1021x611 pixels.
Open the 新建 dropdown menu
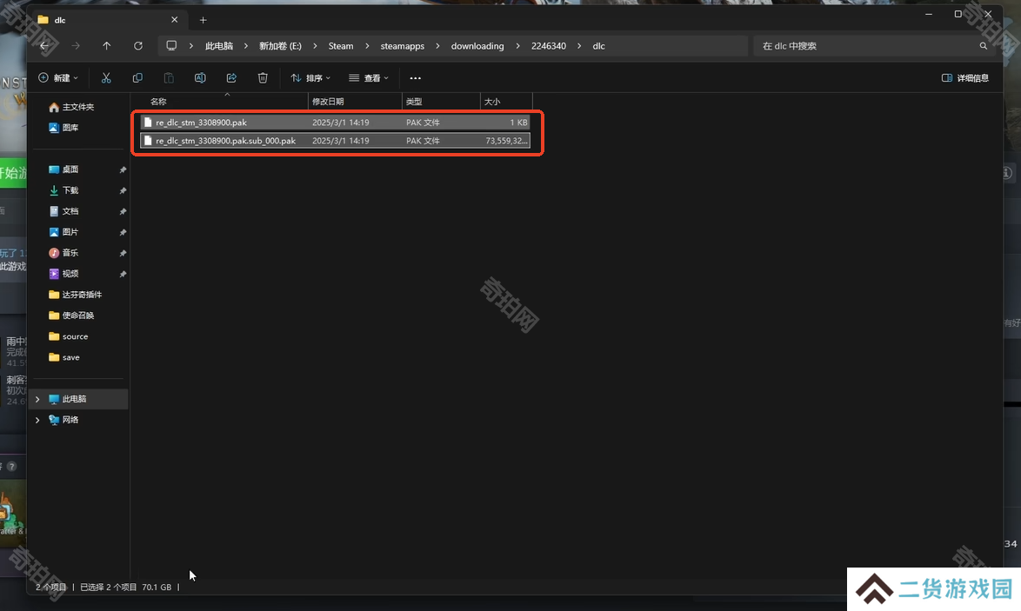[x=58, y=78]
